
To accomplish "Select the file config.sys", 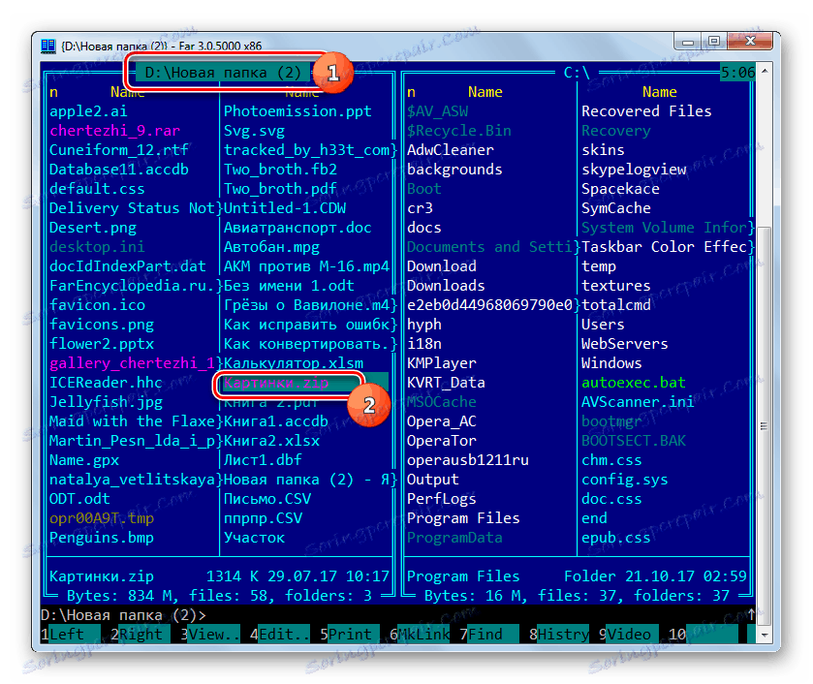I will point(625,480).
